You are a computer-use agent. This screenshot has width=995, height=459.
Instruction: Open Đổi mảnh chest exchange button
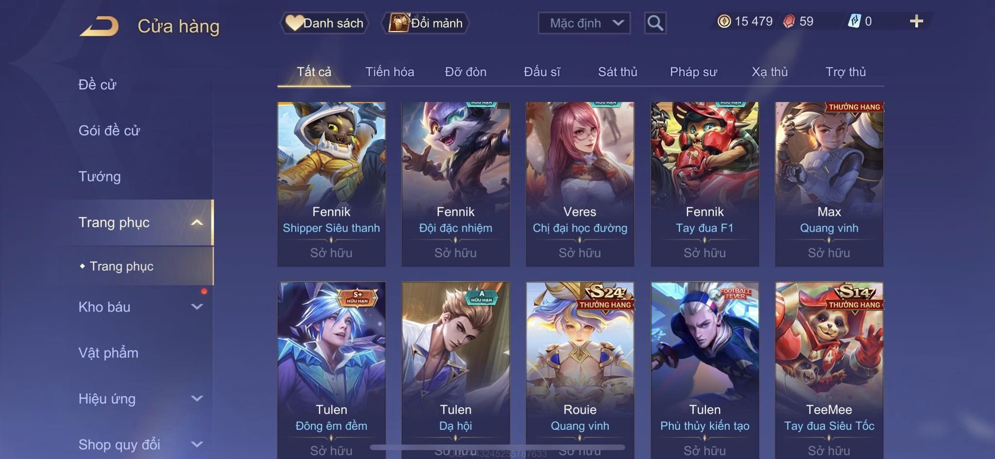[x=426, y=23]
